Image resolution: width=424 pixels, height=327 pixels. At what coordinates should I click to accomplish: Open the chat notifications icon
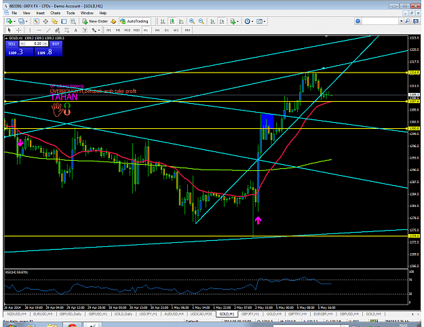416,21
